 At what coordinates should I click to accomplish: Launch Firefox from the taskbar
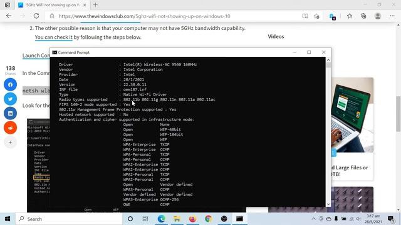click(x=192, y=219)
